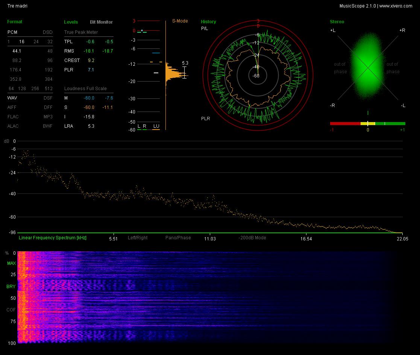This screenshot has height=355, width=420.
Task: Click the stereo correlation meter bar
Action: tap(367, 124)
